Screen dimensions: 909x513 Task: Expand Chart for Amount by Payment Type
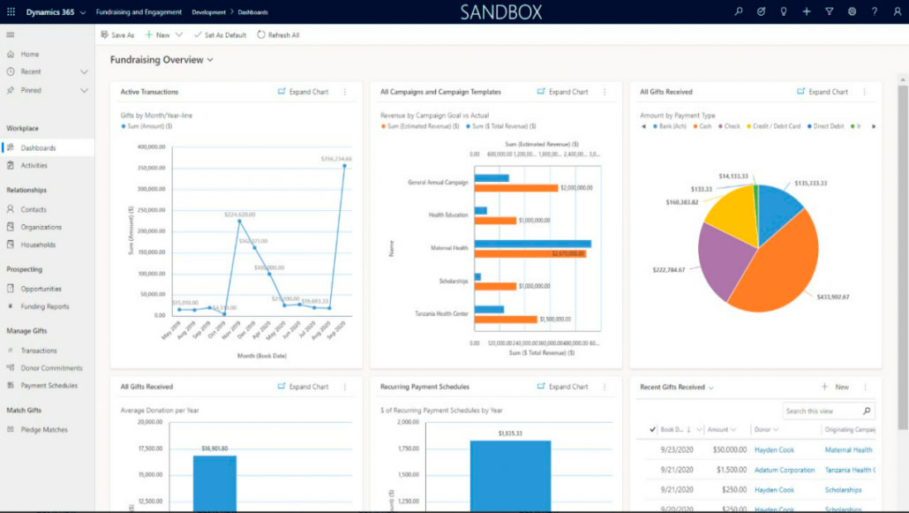(x=823, y=92)
